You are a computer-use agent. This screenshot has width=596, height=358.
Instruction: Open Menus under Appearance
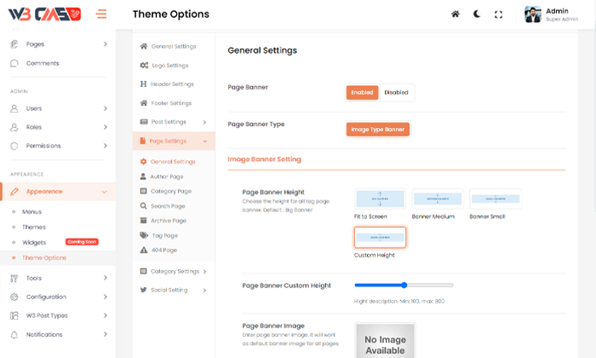click(x=32, y=211)
